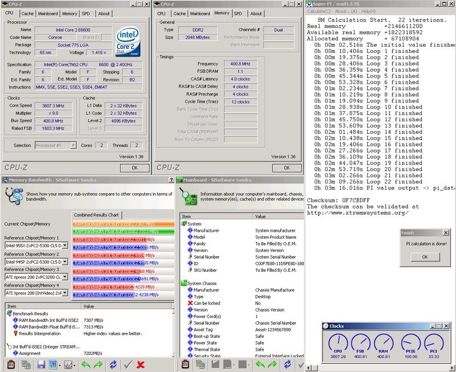Select the Asset Tag row in Mainboard list
This screenshot has width=456, height=372.
pos(242,330)
